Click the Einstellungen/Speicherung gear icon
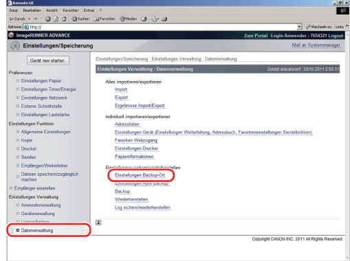Viewport: 350px width, 261px height. click(15, 45)
